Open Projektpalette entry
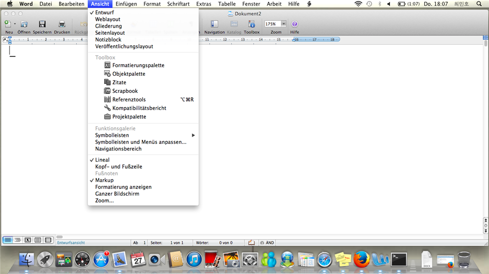Screen dimensions: 489x274 pyautogui.click(x=129, y=116)
